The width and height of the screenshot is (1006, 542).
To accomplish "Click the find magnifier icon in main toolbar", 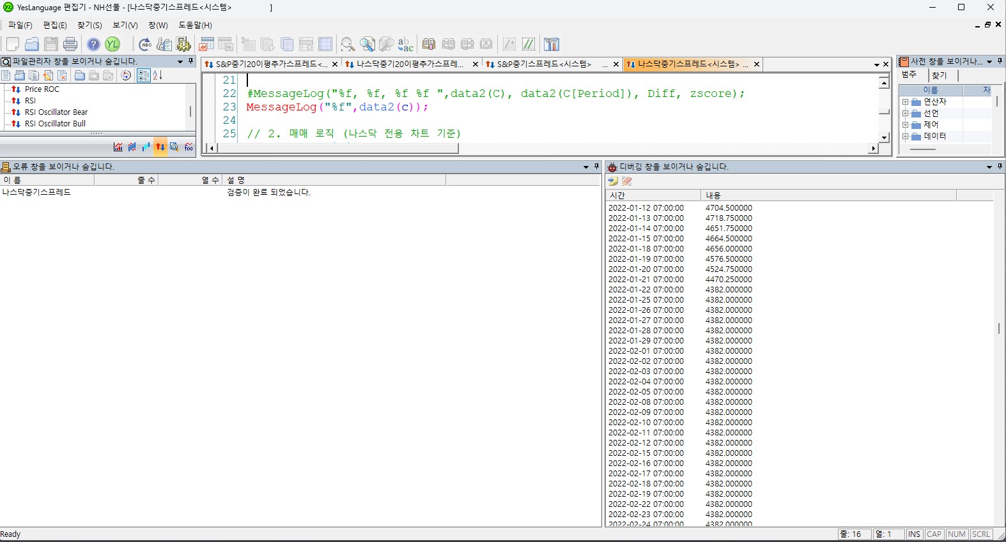I will coord(347,44).
